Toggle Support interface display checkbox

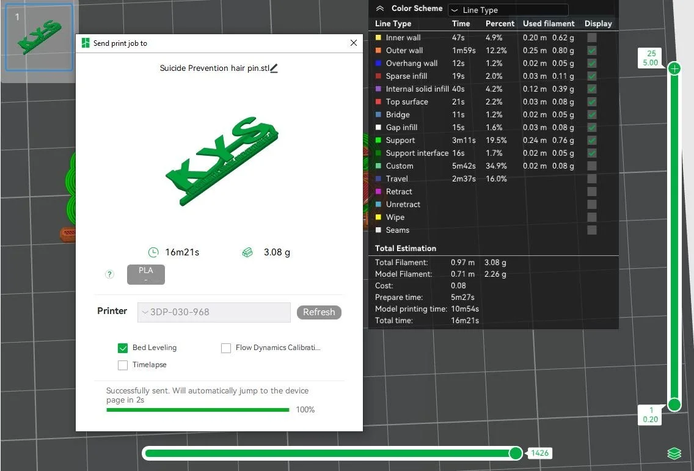click(592, 153)
